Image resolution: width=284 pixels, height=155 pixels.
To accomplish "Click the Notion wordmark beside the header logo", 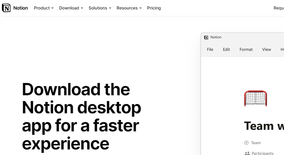I will point(21,8).
